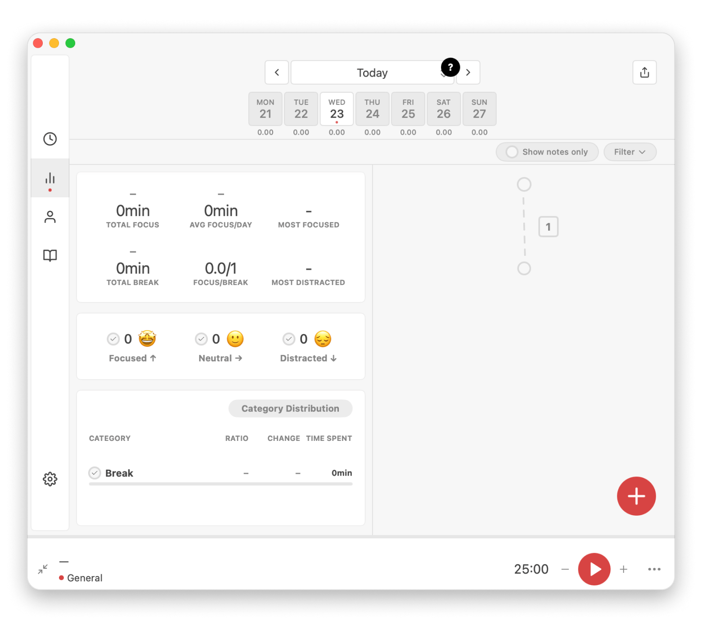Select the MON 21 day tab
The image size is (702, 626).
coord(265,109)
